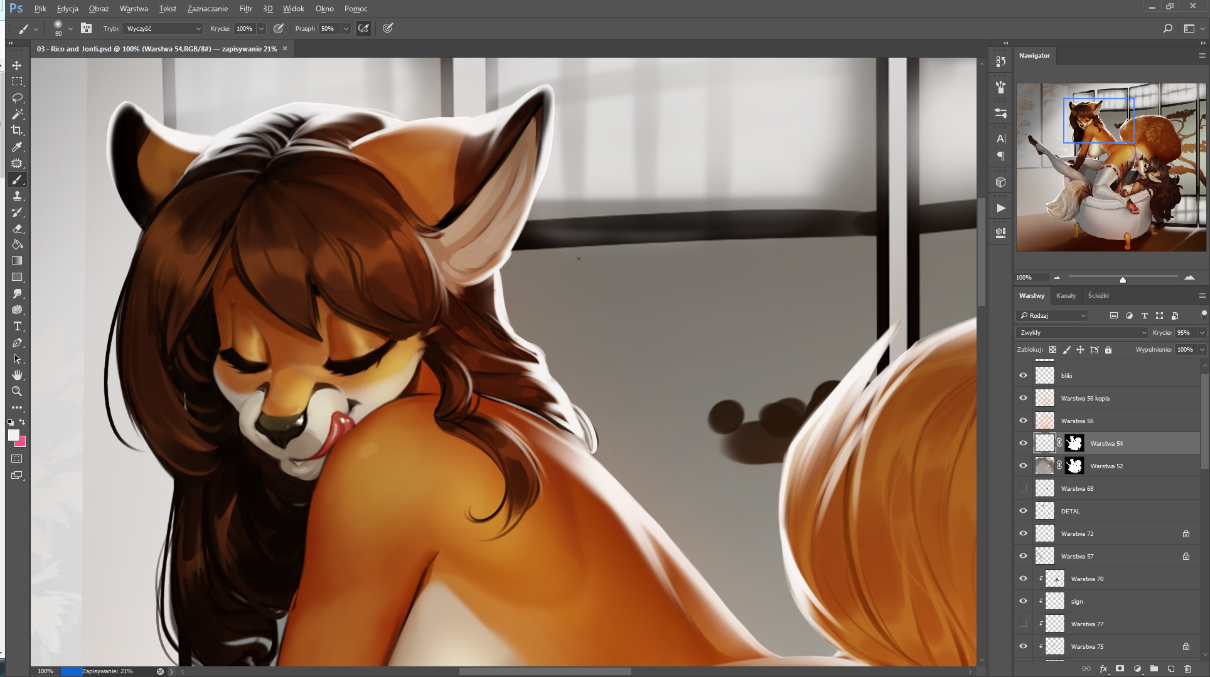The height and width of the screenshot is (677, 1210).
Task: Click the foreground color swatch
Action: (13, 435)
